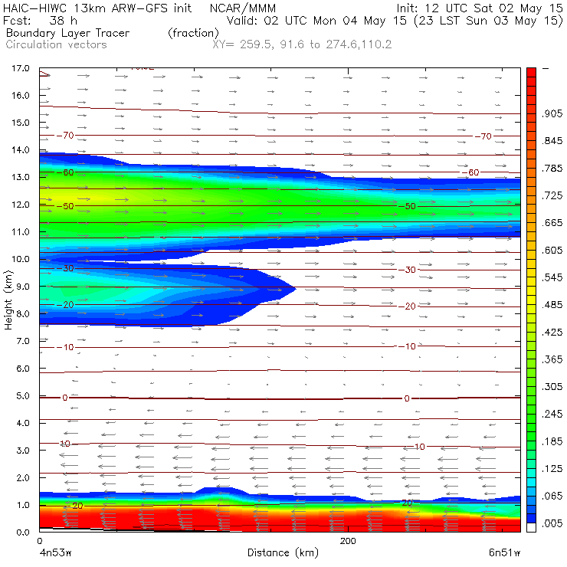This screenshot has width=567, height=567.
Task: Click the '.365' colorbar value
Action: coord(552,359)
